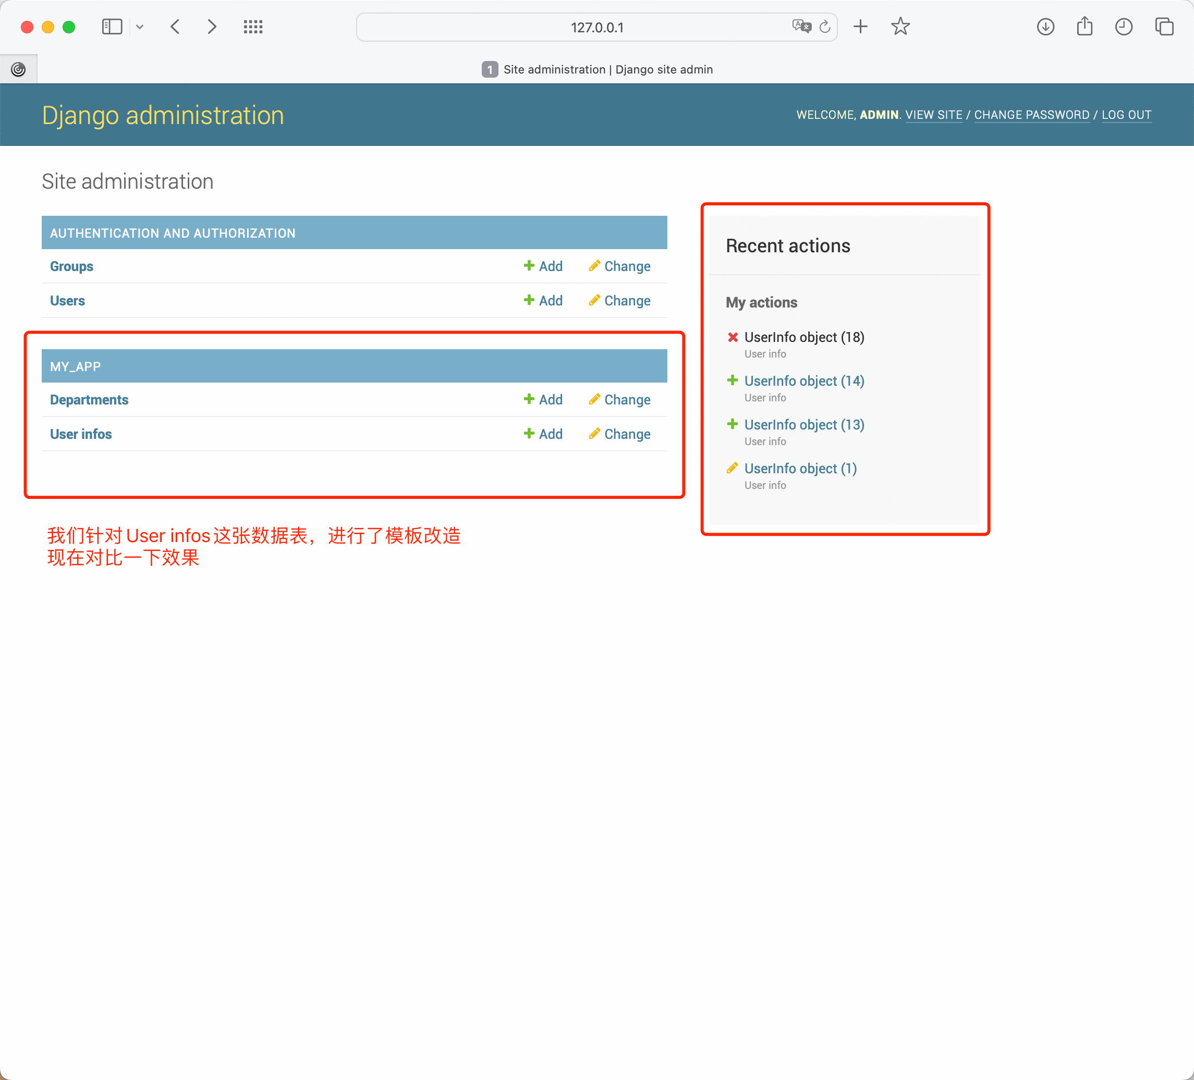The width and height of the screenshot is (1194, 1080).
Task: Add a new User info via plus Add
Action: pos(543,434)
